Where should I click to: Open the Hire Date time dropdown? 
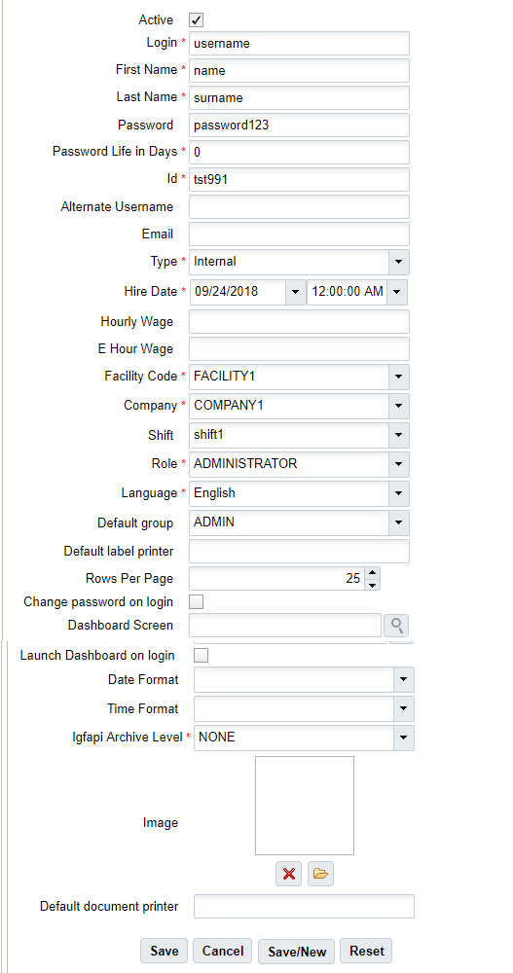pos(397,292)
